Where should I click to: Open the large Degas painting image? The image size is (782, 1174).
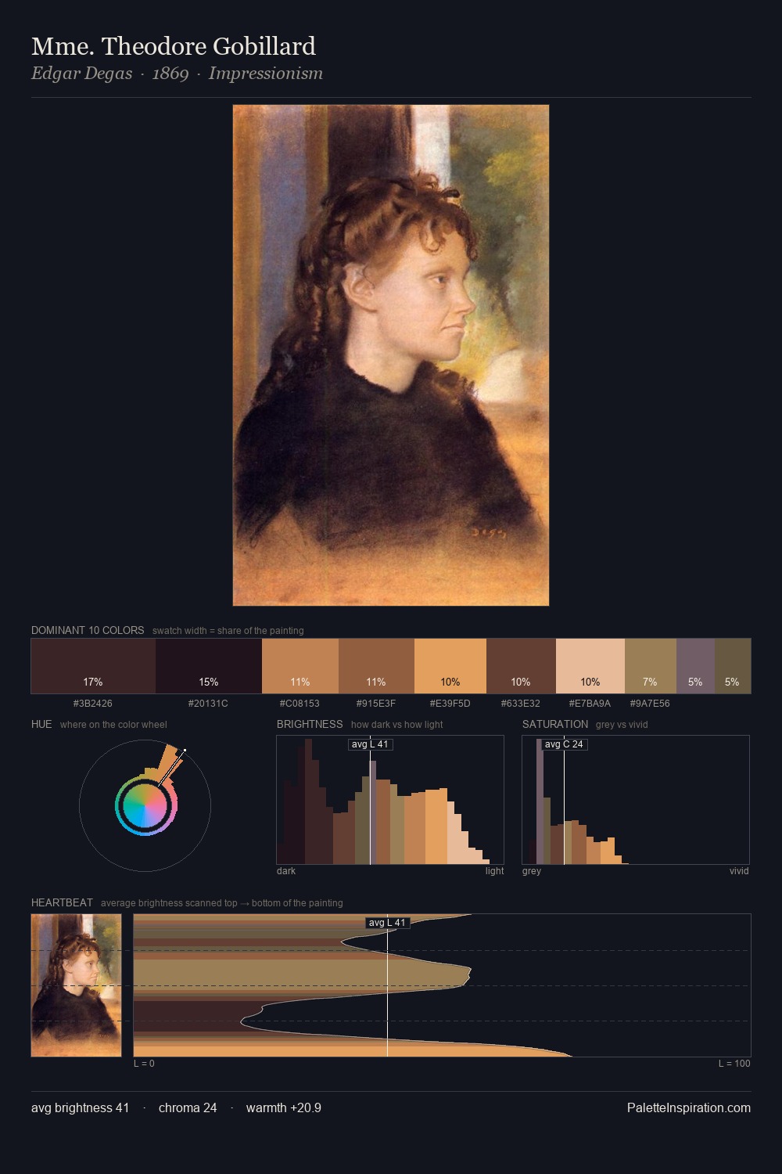click(x=391, y=355)
